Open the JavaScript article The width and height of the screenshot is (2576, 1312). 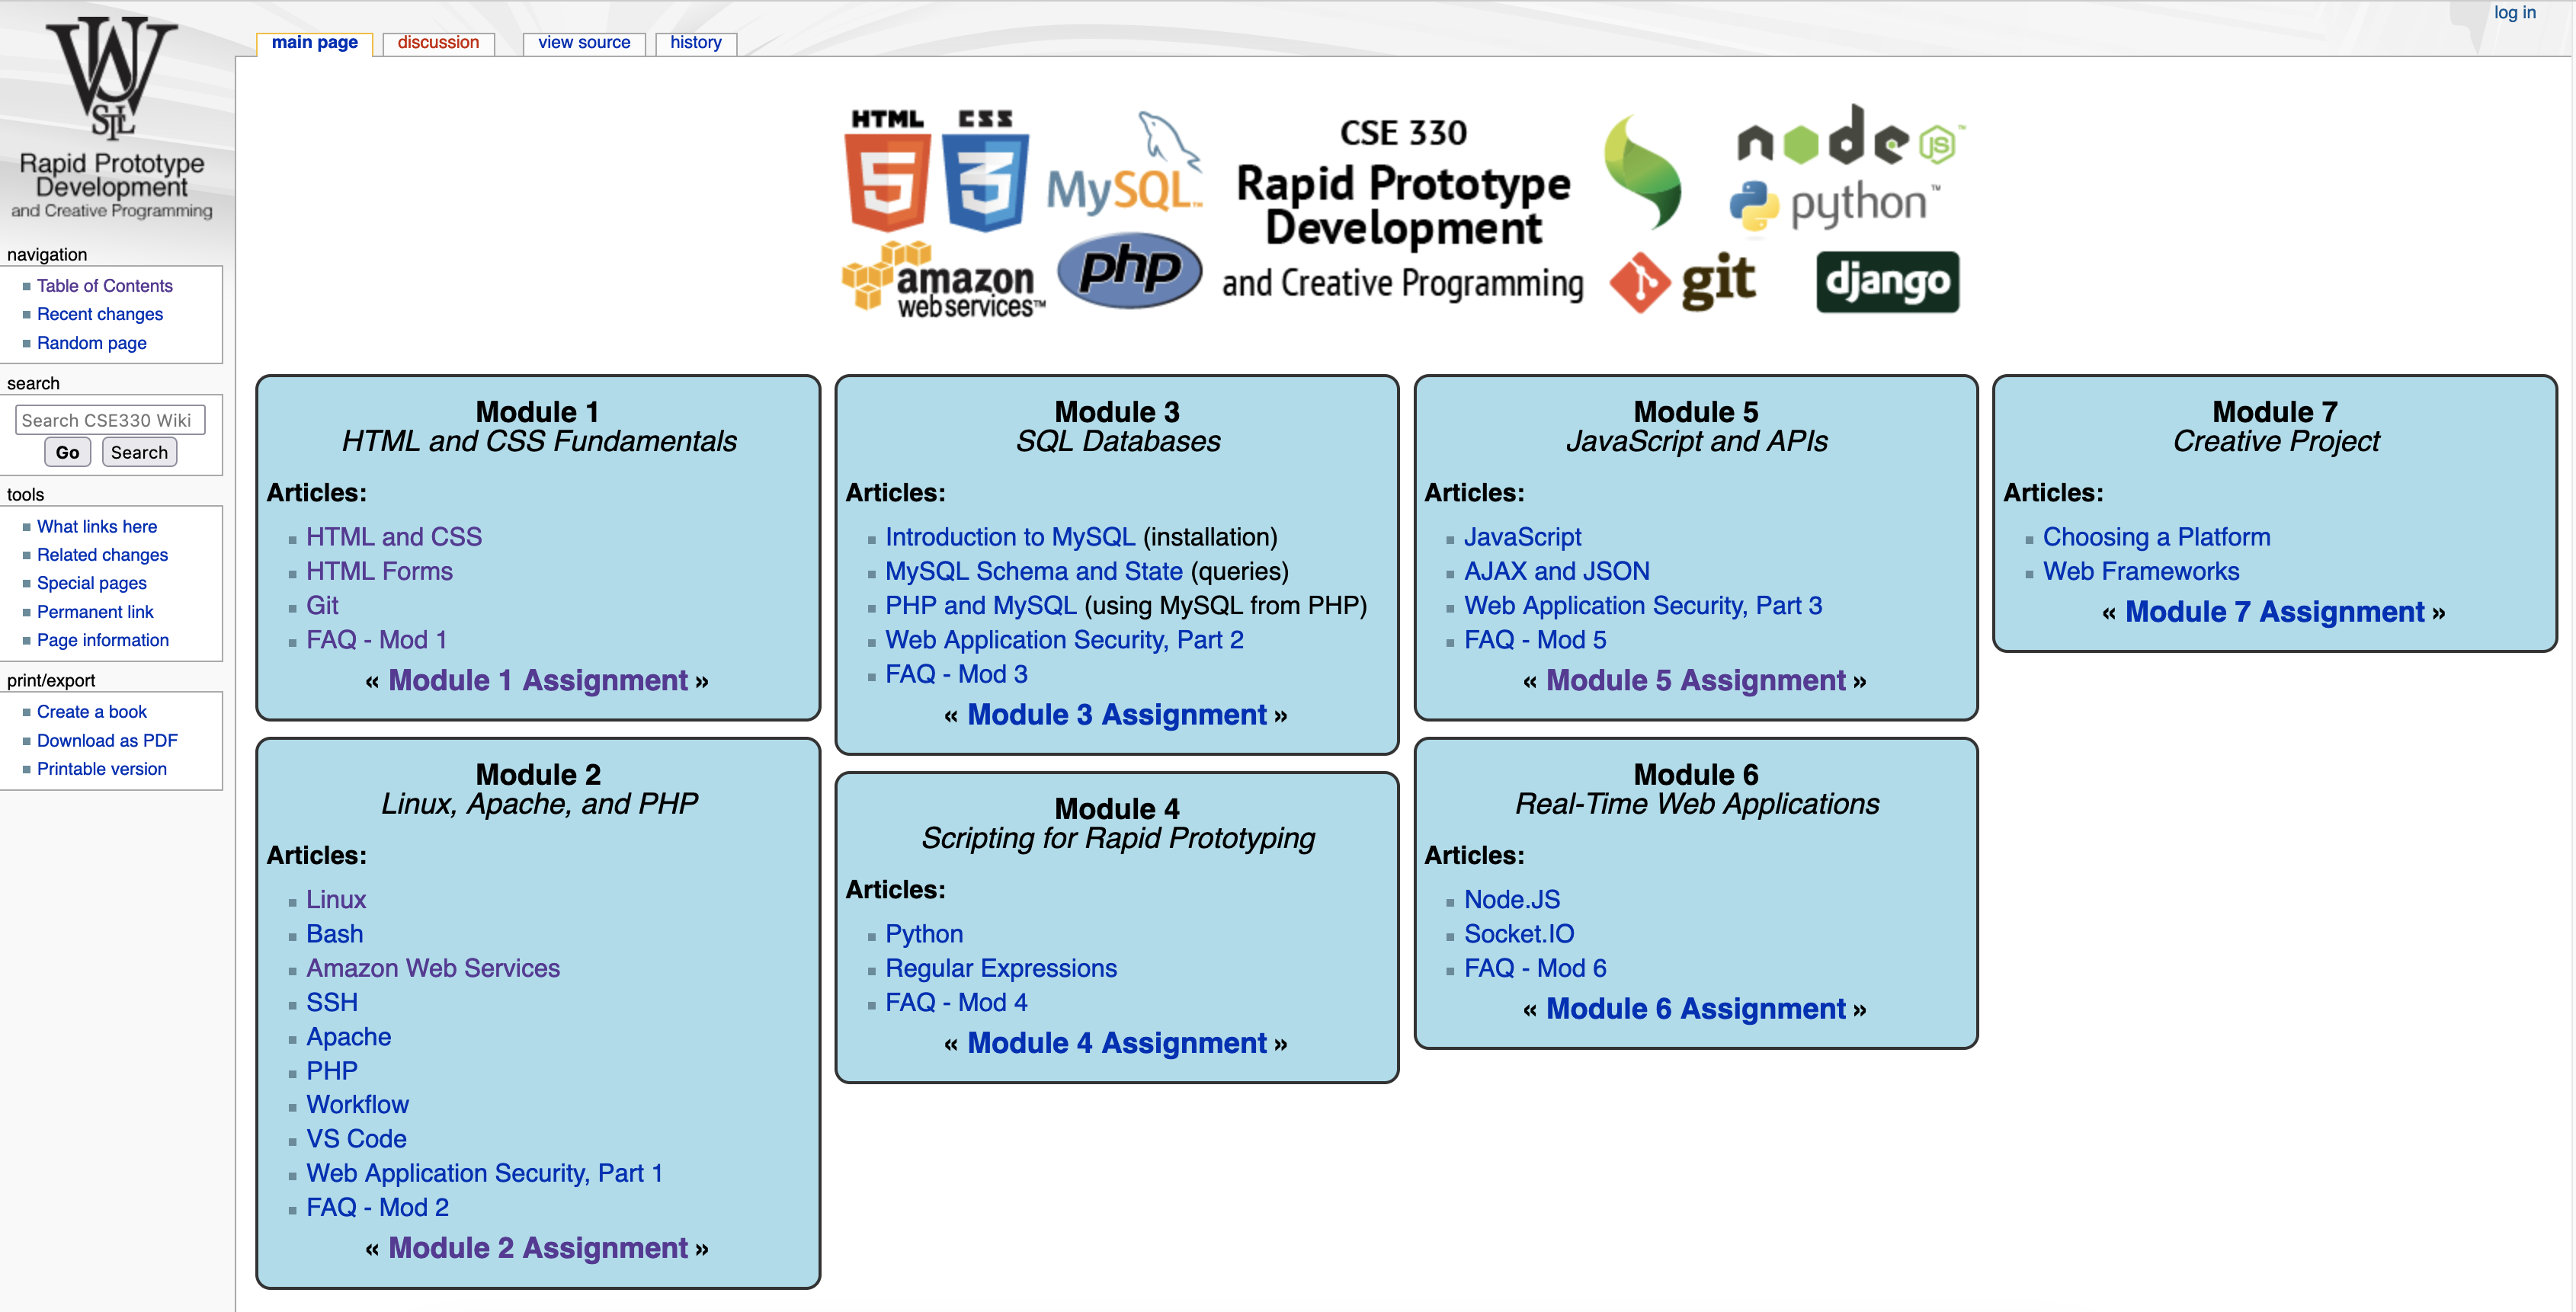tap(1523, 537)
